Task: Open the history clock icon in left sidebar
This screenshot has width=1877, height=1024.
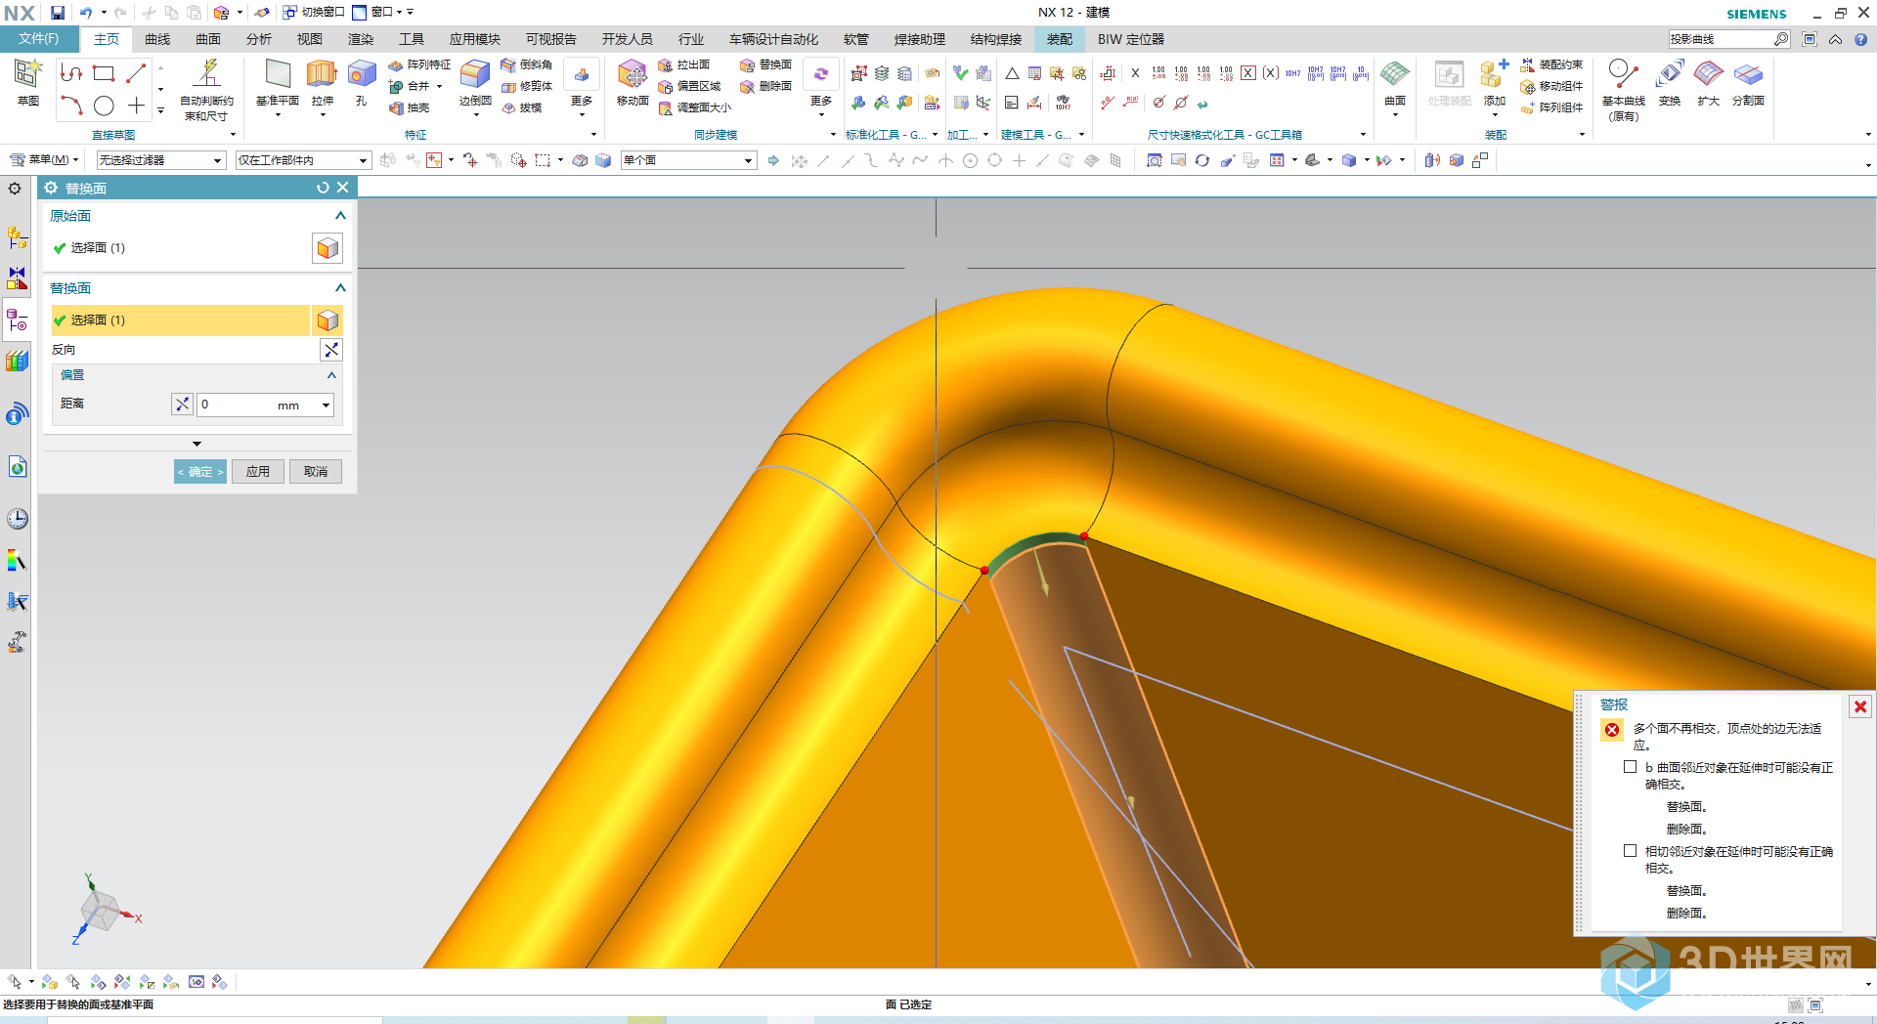Action: pyautogui.click(x=18, y=519)
